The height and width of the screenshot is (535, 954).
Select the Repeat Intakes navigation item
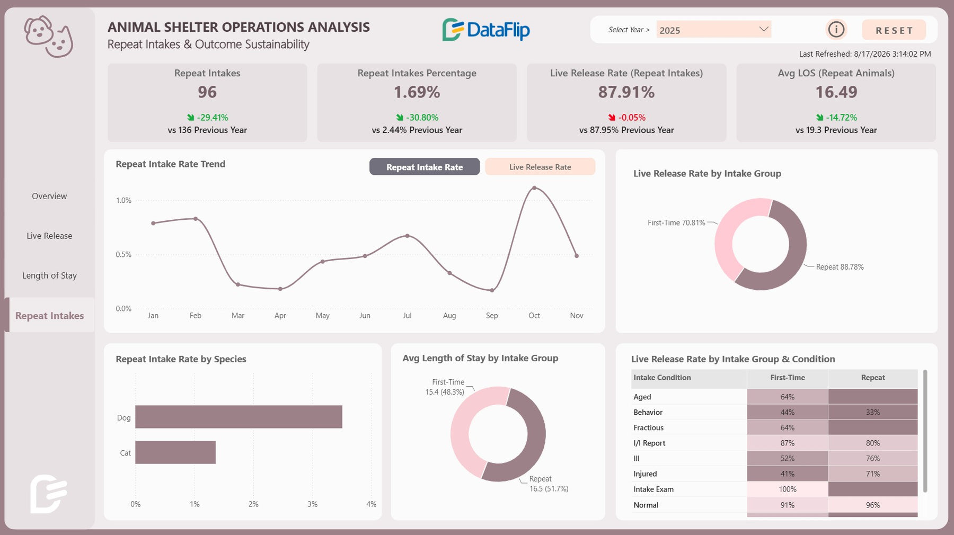(x=49, y=316)
